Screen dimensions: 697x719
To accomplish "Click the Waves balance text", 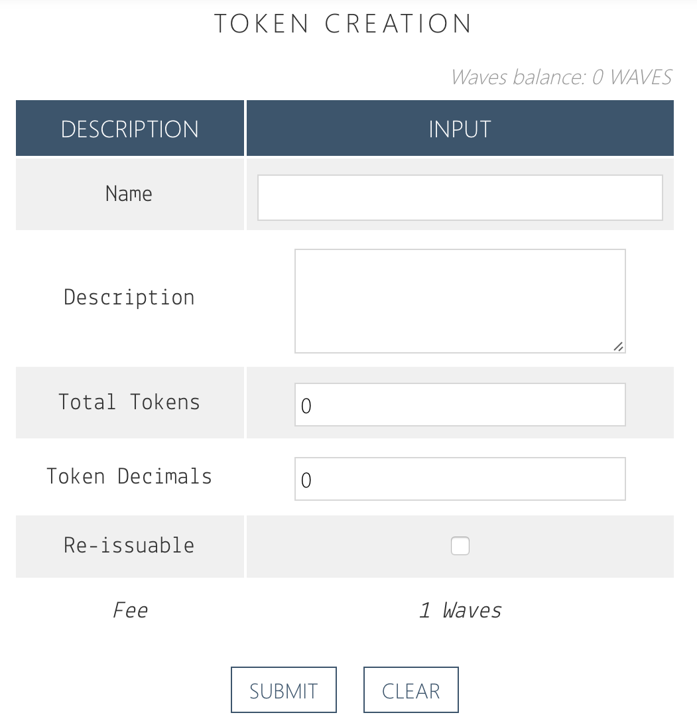I will coord(561,78).
